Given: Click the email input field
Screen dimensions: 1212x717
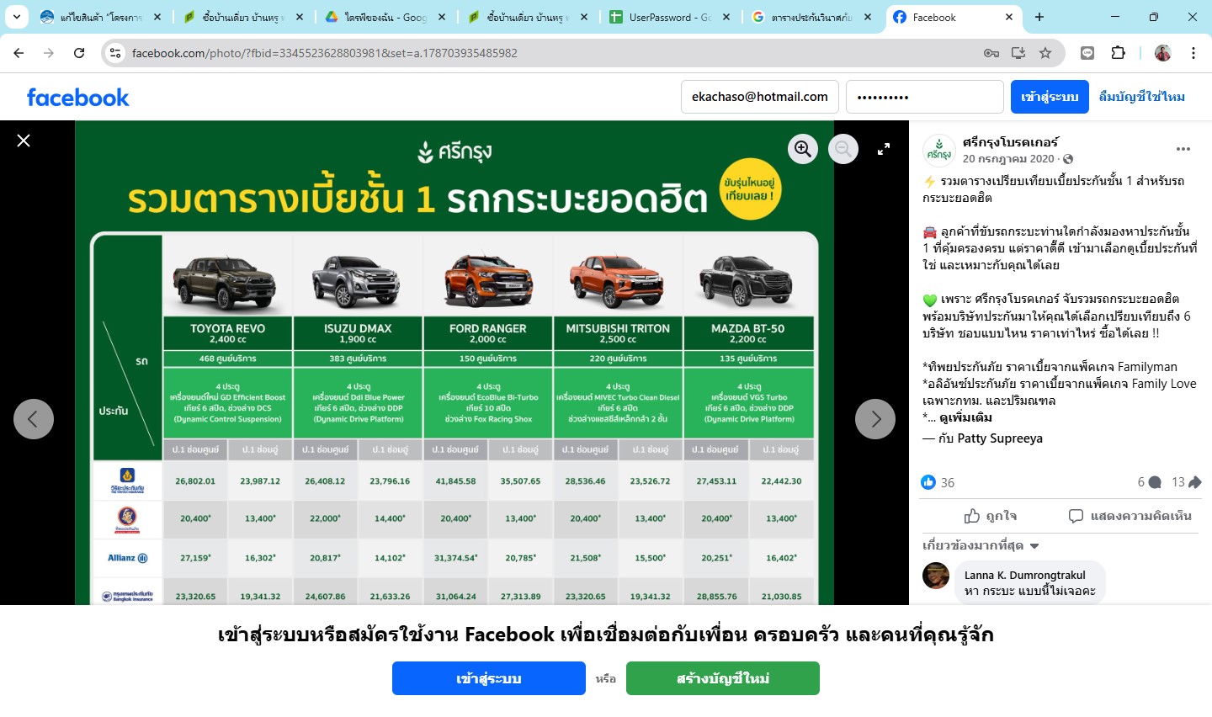Looking at the screenshot, I should [x=760, y=97].
